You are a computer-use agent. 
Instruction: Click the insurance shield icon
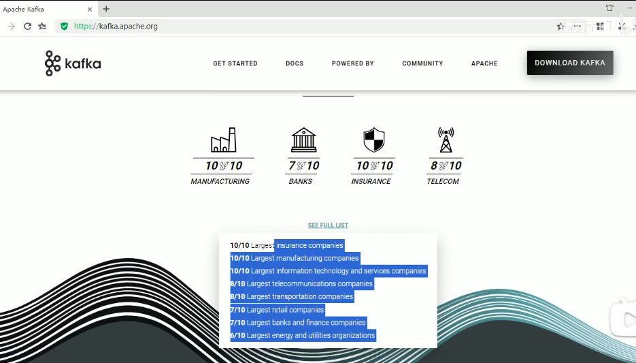(374, 140)
